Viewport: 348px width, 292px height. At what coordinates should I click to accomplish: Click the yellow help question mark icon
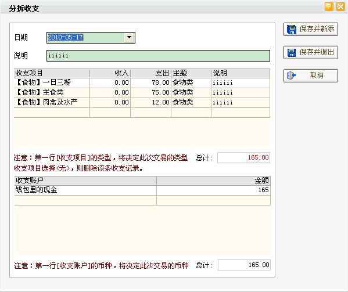coord(329,6)
